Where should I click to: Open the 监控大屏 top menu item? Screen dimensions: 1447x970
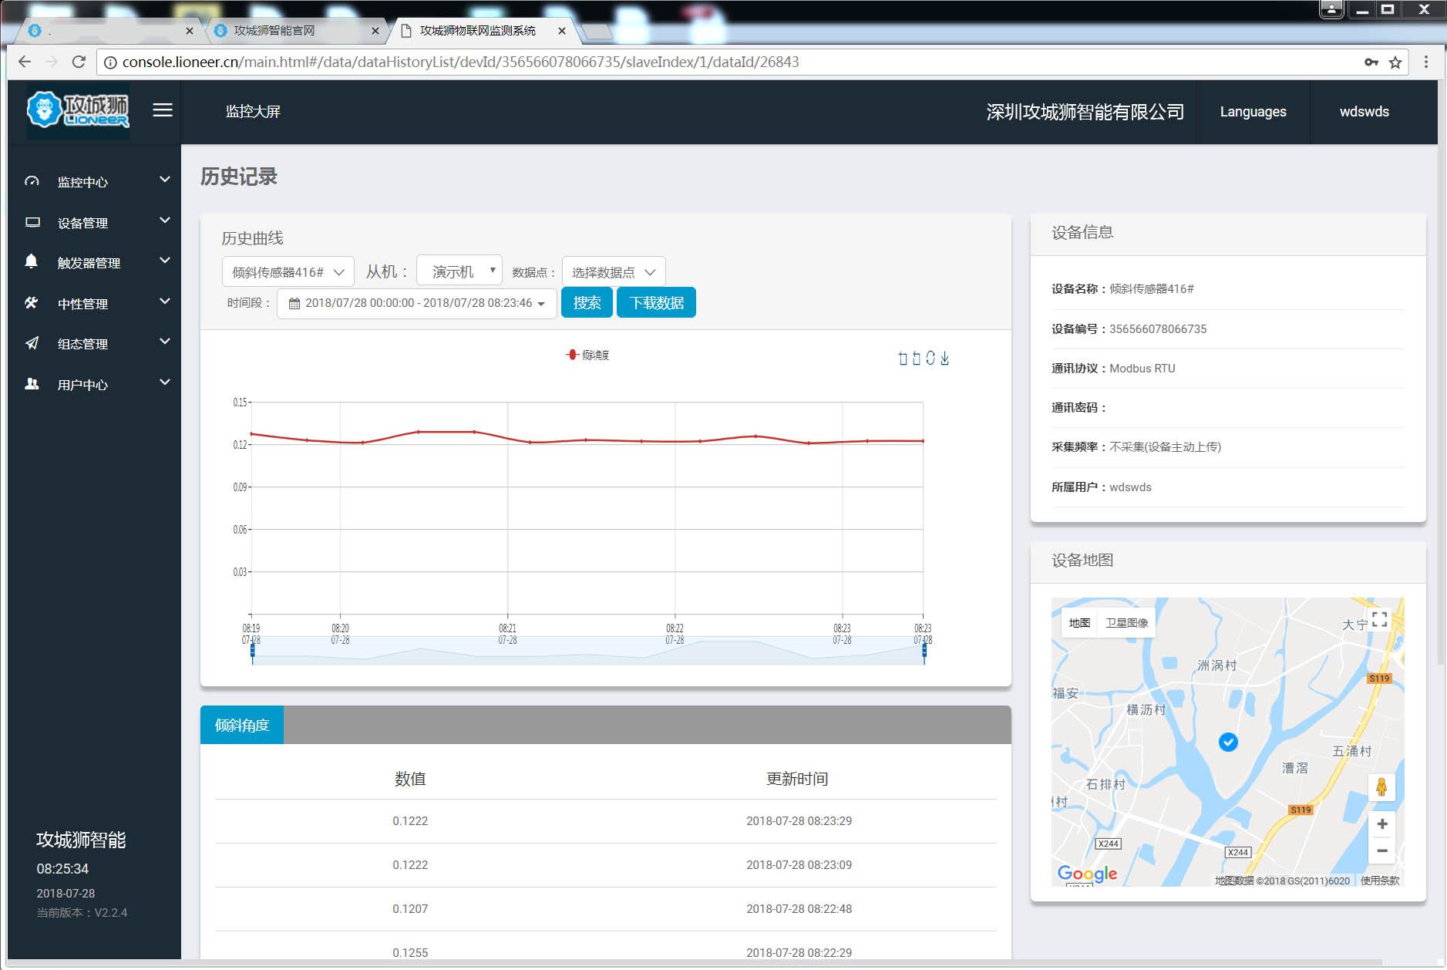(253, 112)
